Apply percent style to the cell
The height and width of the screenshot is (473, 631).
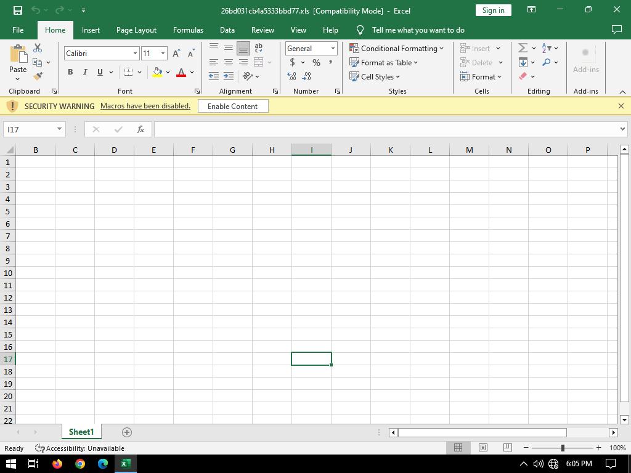[316, 62]
